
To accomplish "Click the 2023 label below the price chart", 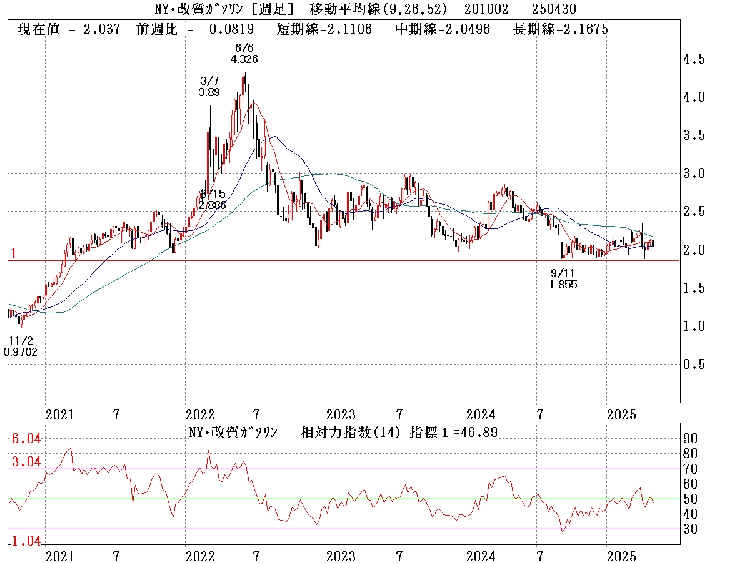I will point(341,415).
